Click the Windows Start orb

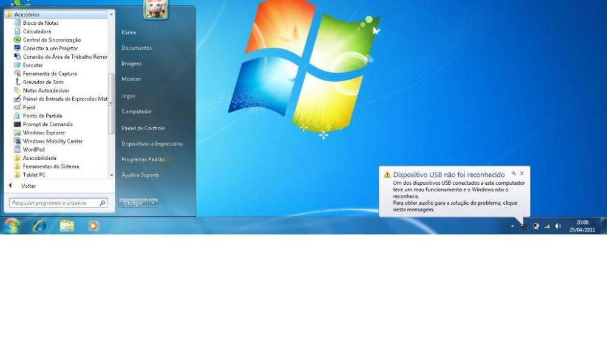[12, 226]
